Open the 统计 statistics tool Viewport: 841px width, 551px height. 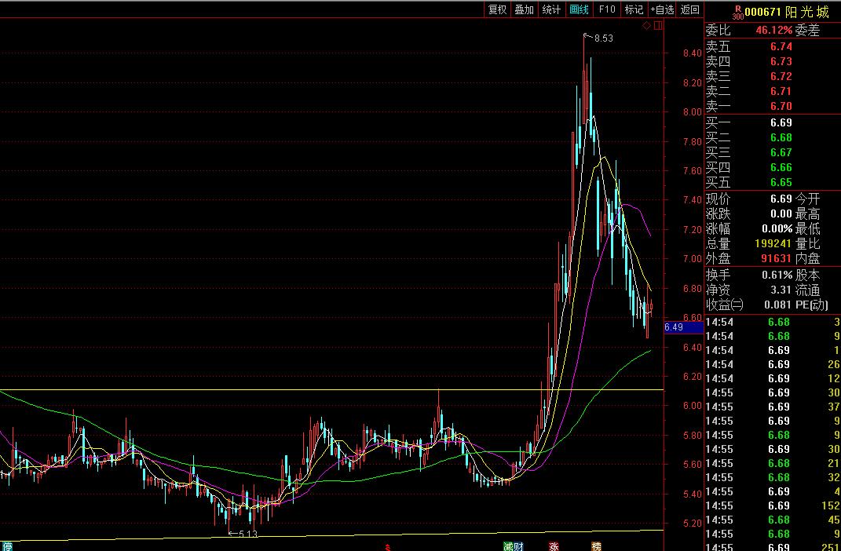pyautogui.click(x=551, y=9)
